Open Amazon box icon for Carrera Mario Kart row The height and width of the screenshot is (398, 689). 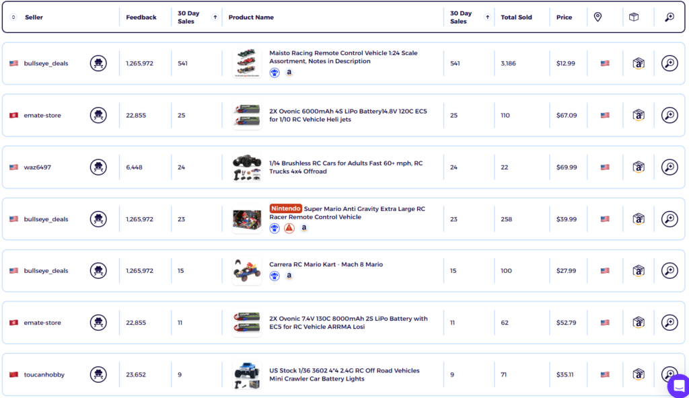639,271
